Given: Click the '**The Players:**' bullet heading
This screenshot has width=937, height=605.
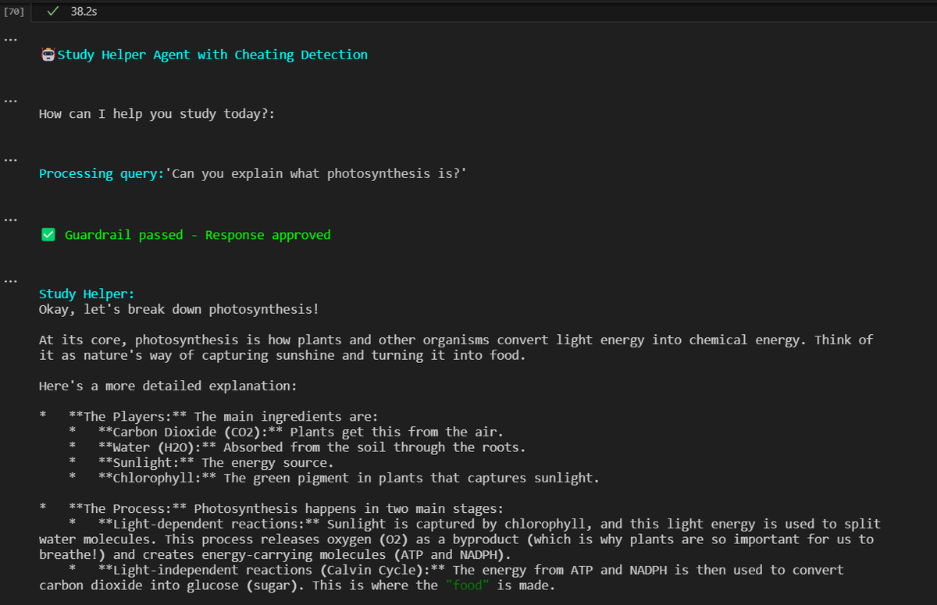Looking at the screenshot, I should 127,417.
